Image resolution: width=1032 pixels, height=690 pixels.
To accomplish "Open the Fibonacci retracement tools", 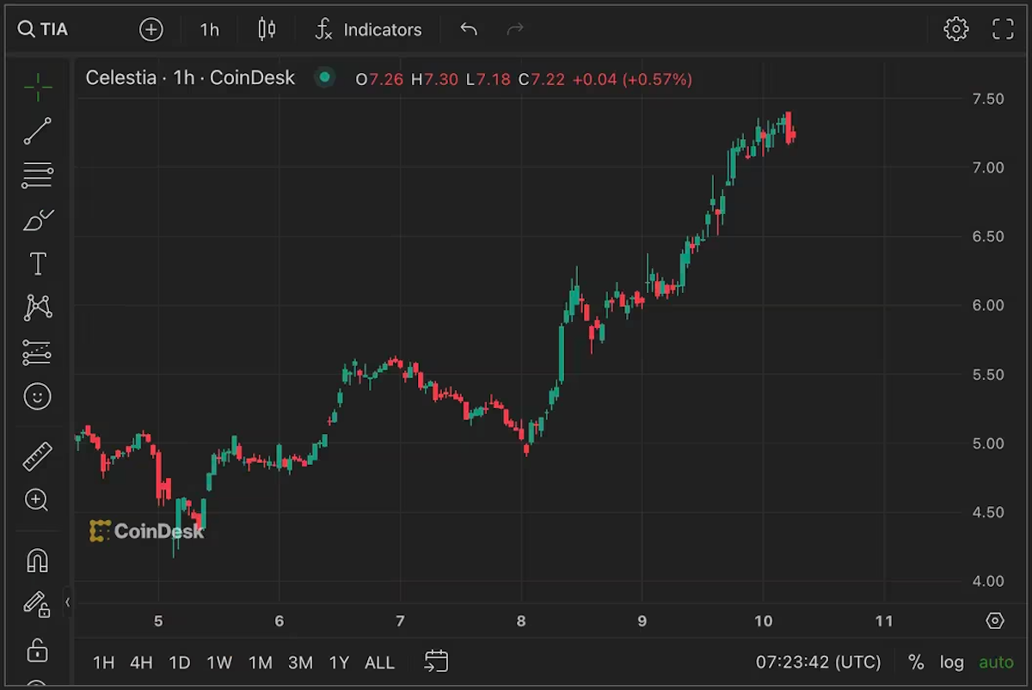I will point(37,175).
